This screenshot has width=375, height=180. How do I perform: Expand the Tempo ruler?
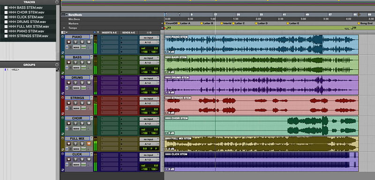click(64, 28)
